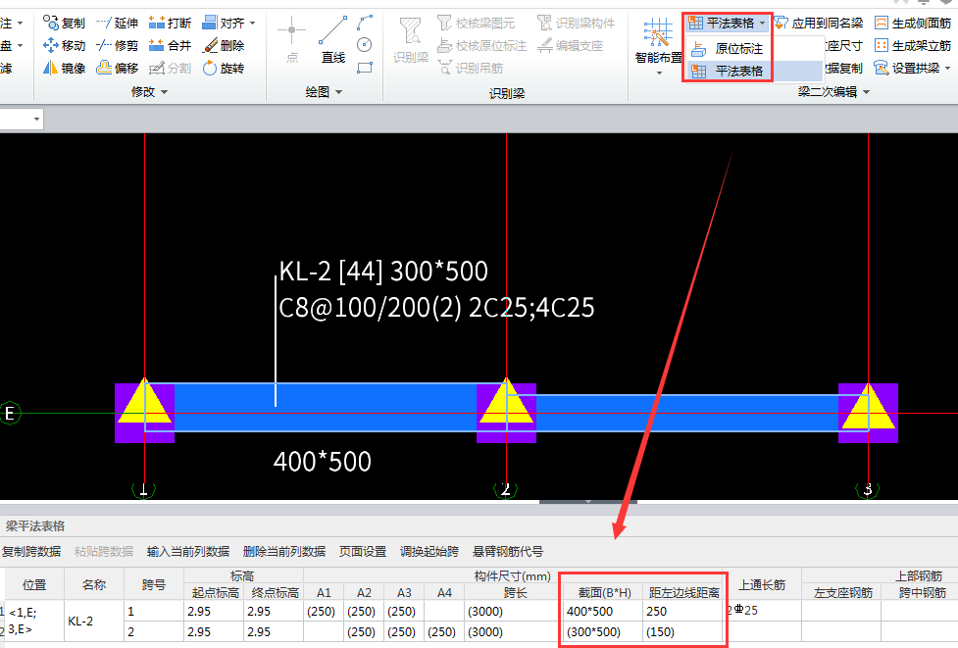Click 识别吊筋 tool
958x648 pixels.
[471, 69]
